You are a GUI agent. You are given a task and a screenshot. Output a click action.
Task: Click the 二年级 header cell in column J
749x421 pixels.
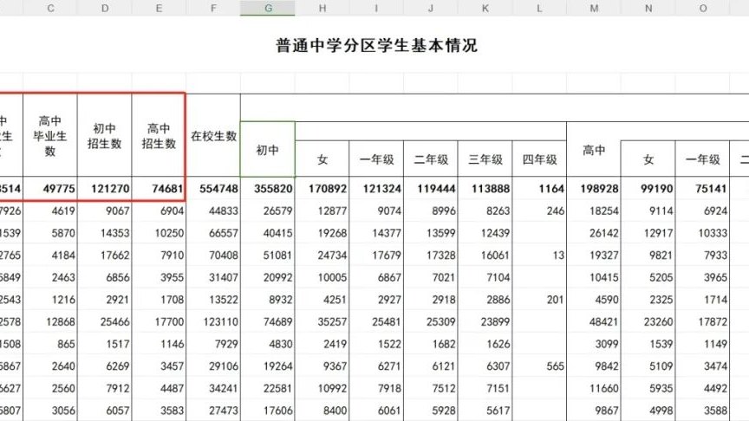pos(431,159)
